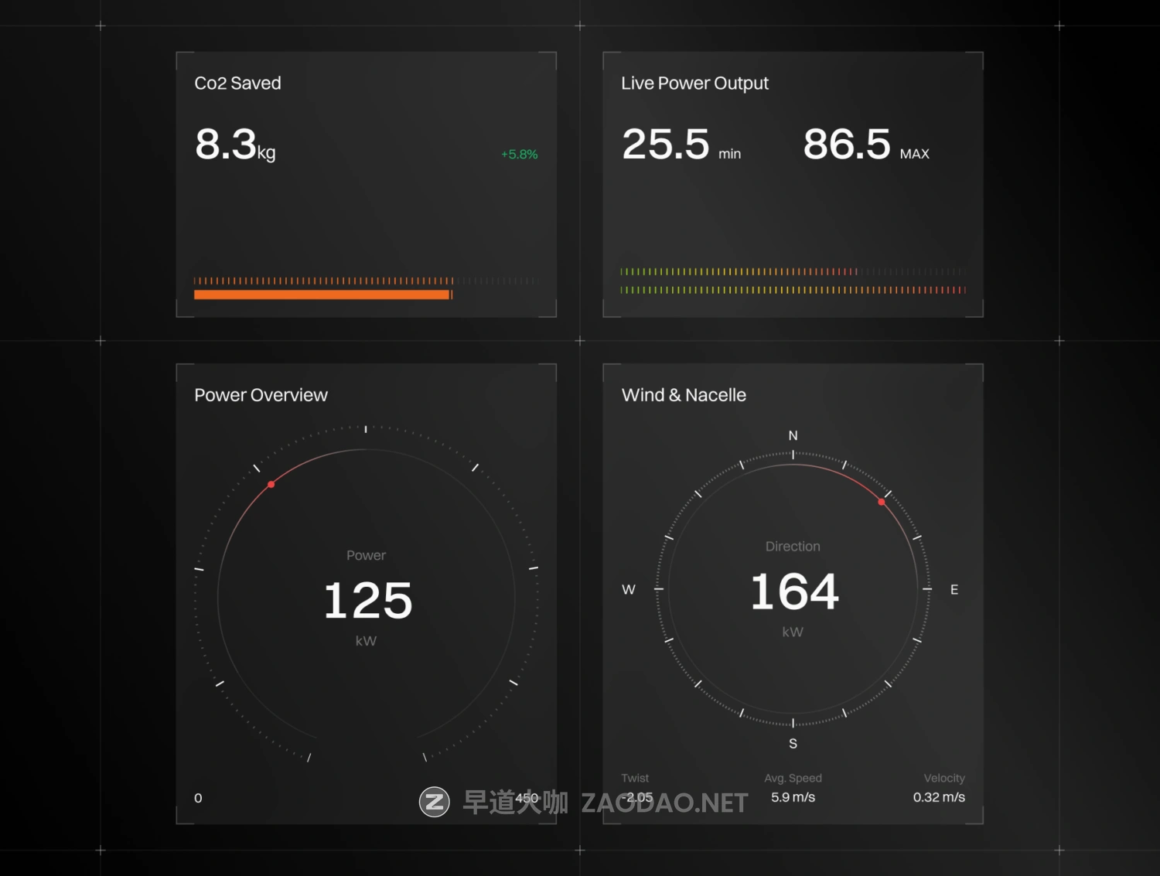The image size is (1160, 876).
Task: Click the W compass label
Action: 629,590
